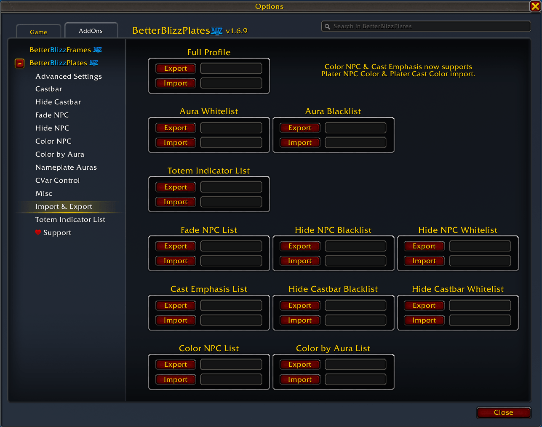Export the Full Profile
542x427 pixels.
pyautogui.click(x=176, y=69)
